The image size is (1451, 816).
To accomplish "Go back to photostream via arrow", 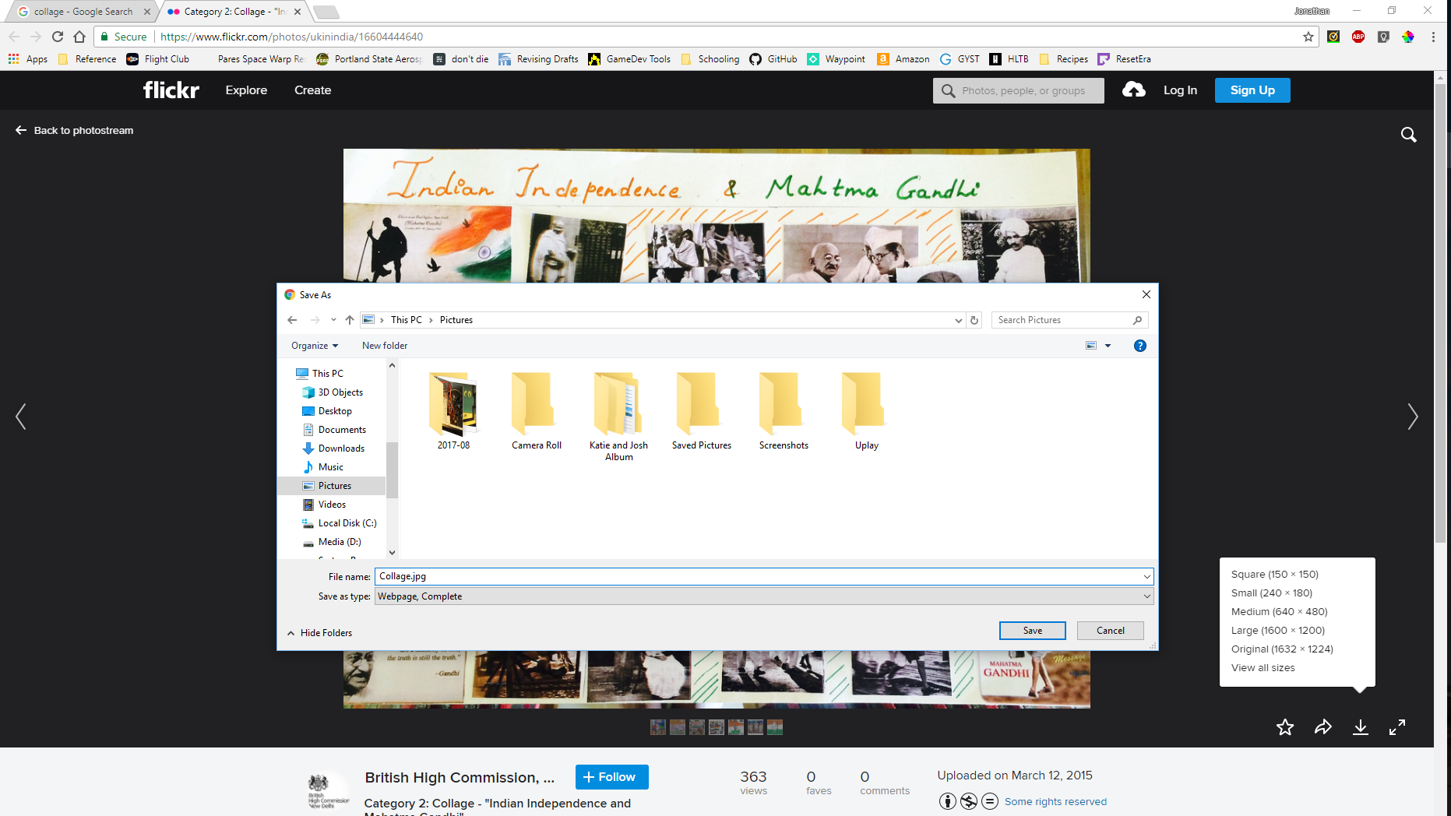I will 21,130.
